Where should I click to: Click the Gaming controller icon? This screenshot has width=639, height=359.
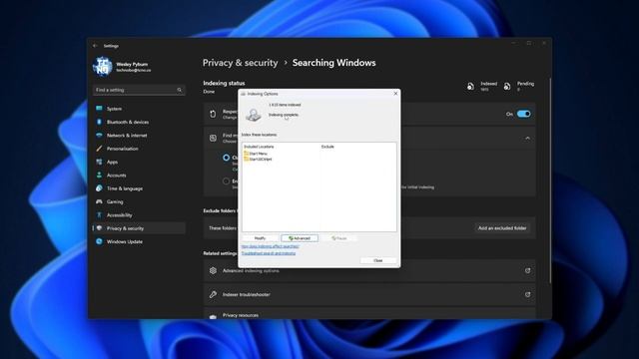point(99,201)
